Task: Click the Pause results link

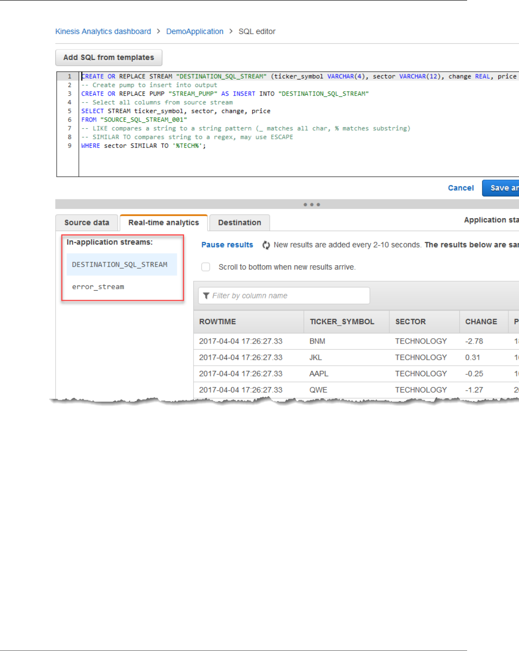Action: tap(227, 245)
